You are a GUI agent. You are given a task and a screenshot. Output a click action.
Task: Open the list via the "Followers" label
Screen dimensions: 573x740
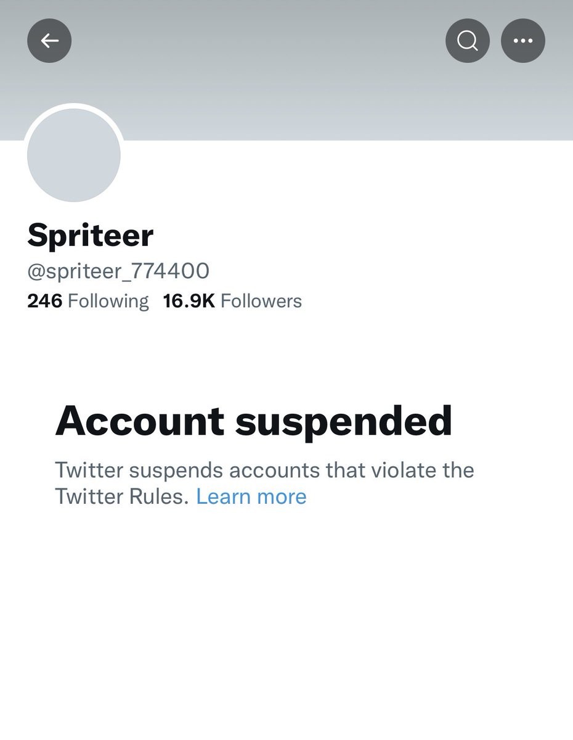coord(261,301)
